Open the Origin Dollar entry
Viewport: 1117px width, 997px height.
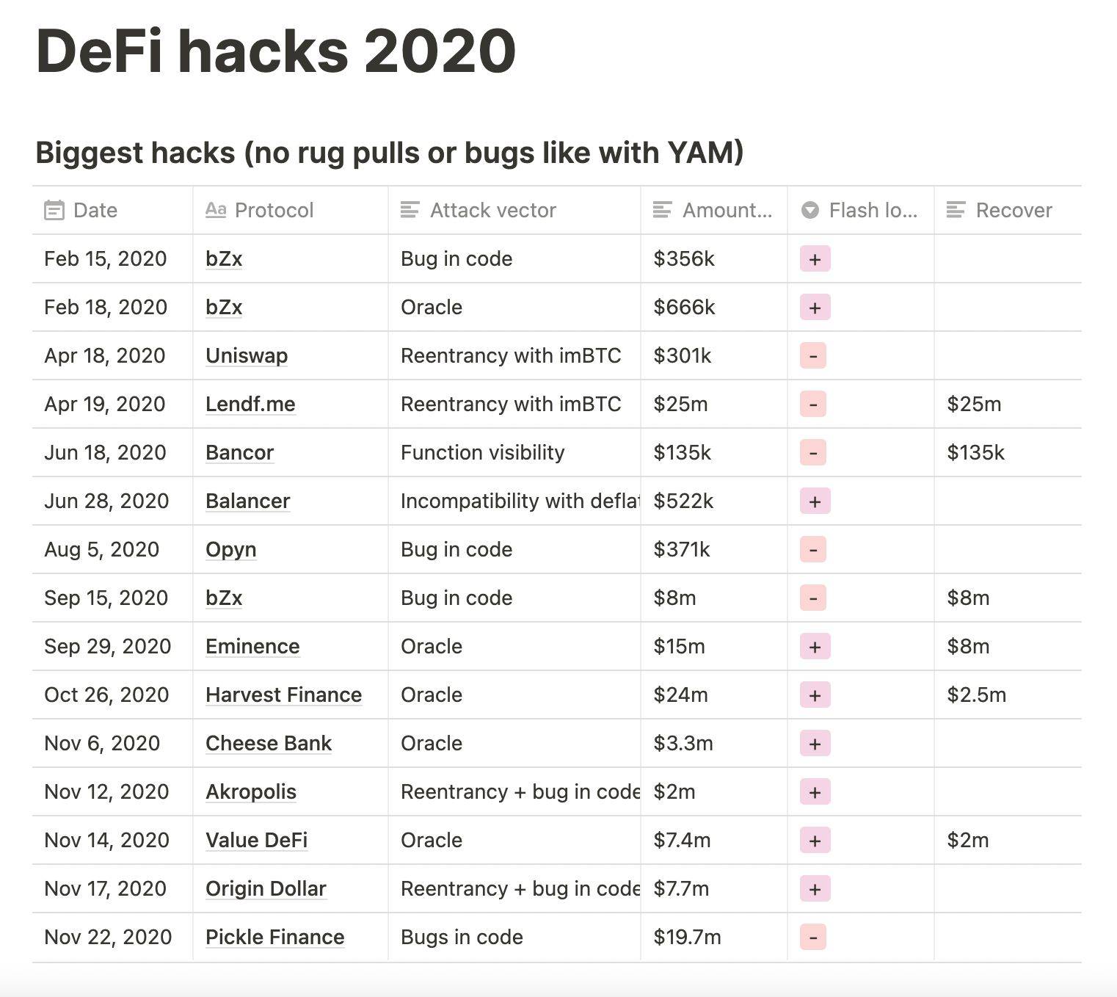coord(266,889)
